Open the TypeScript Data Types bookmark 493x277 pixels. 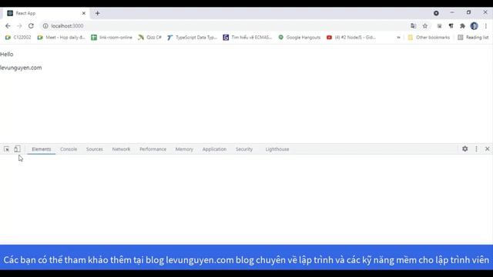192,38
